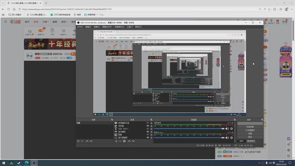Screen dimensions: 295x166
Task: Open Douyu user avatar in page header
Action: point(285,21)
